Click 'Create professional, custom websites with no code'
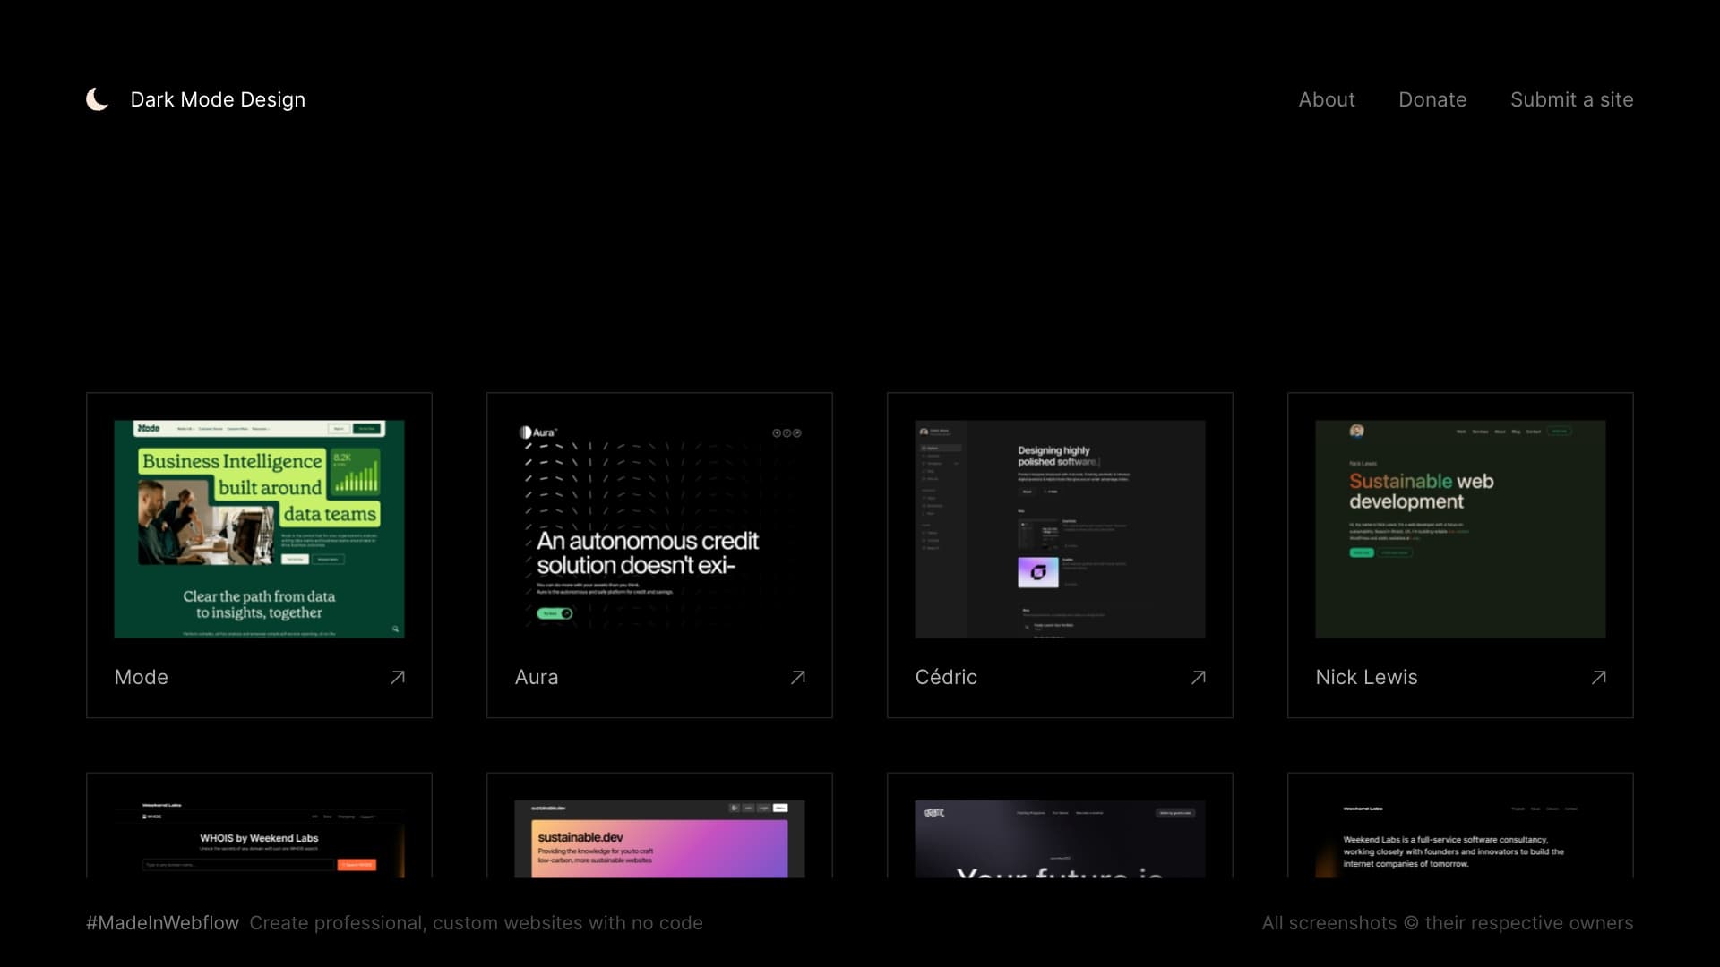Image resolution: width=1720 pixels, height=967 pixels. tap(476, 923)
